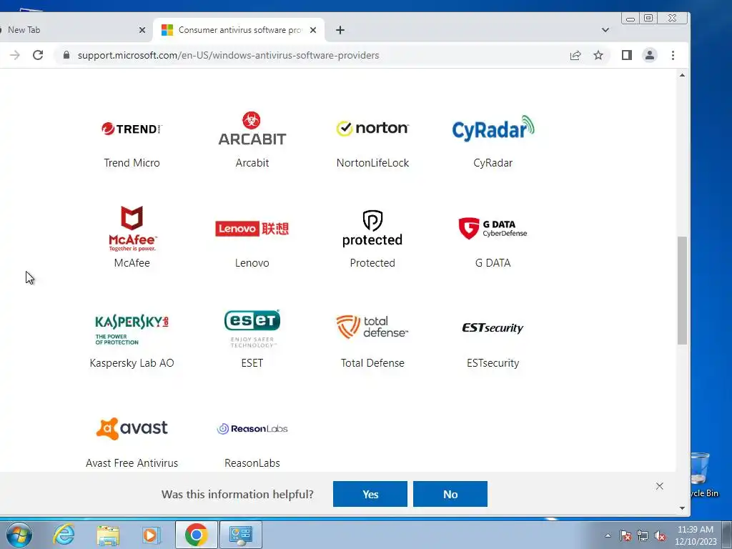Select the CyRadar logo
This screenshot has width=732, height=549.
pos(493,129)
